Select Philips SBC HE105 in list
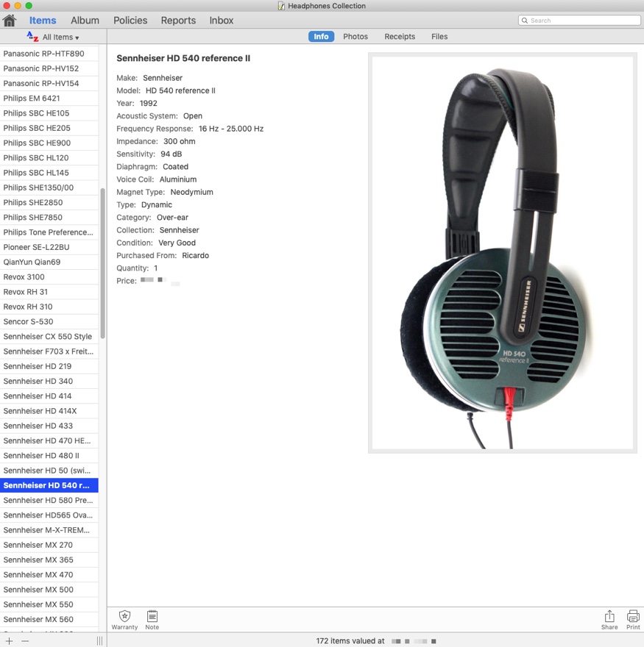The image size is (644, 647). (x=49, y=113)
